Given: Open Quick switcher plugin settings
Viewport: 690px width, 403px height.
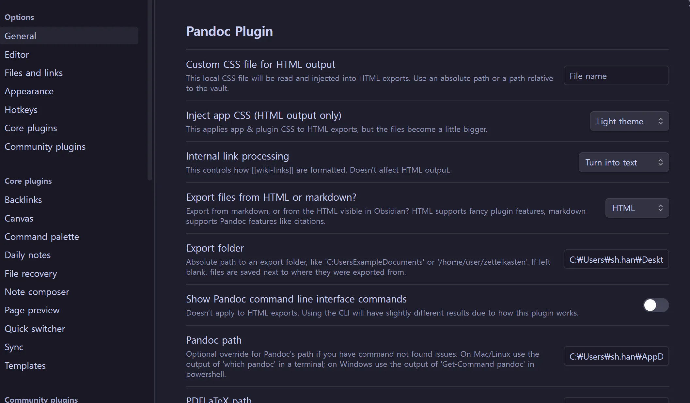Looking at the screenshot, I should pyautogui.click(x=35, y=329).
